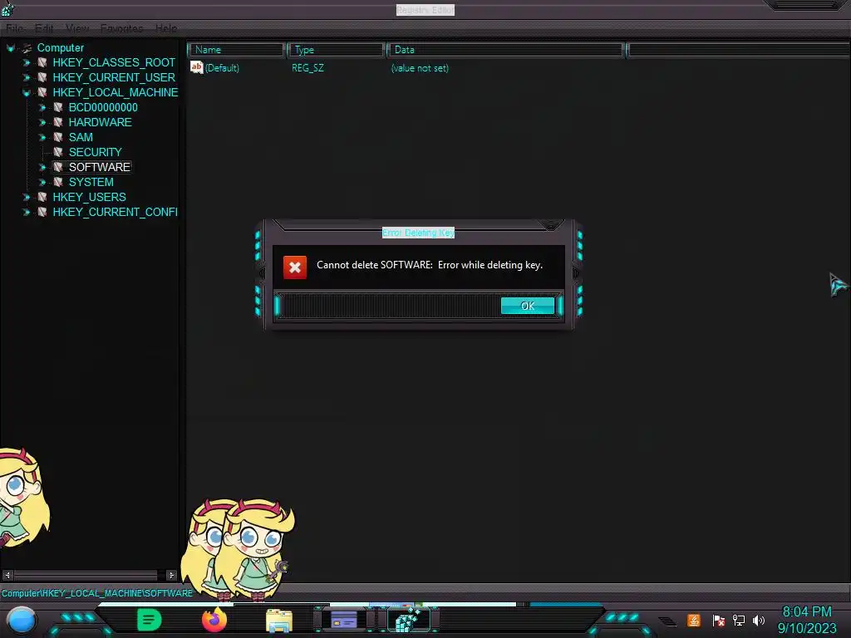Sort by the Name column header
The image size is (851, 638).
(x=237, y=50)
